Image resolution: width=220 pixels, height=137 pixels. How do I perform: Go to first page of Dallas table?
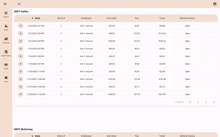(x=190, y=102)
